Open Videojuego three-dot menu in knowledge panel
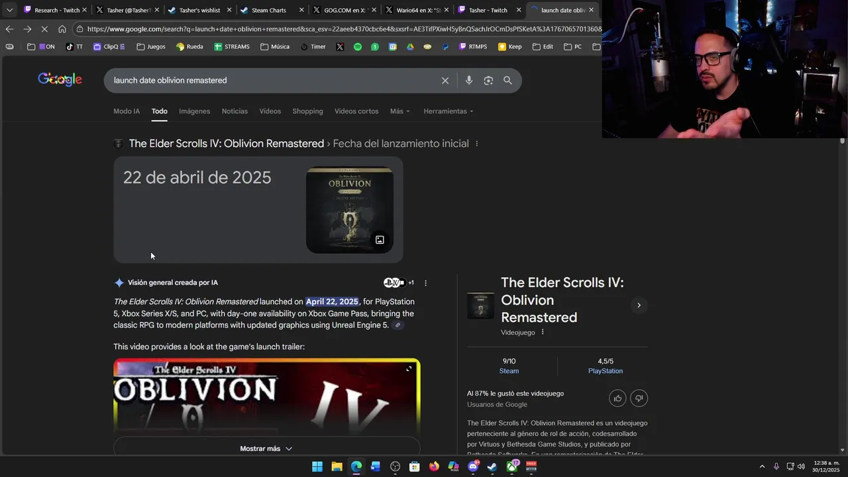 point(543,333)
